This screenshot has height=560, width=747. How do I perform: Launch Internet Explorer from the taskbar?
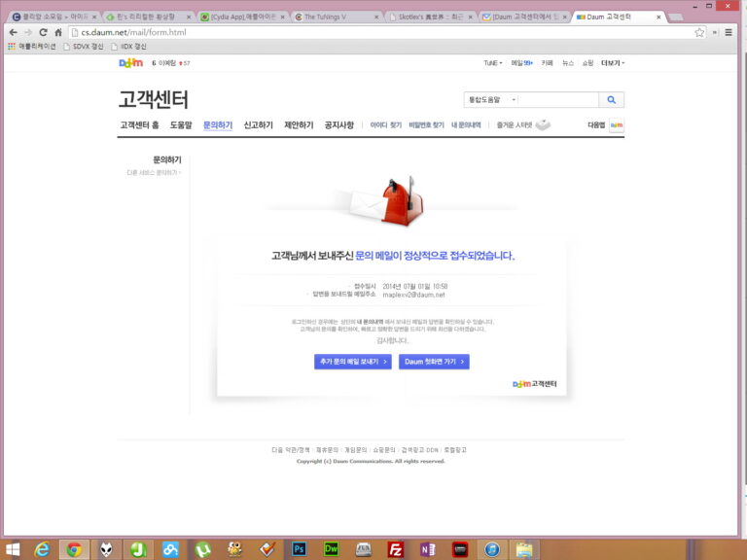(x=43, y=550)
